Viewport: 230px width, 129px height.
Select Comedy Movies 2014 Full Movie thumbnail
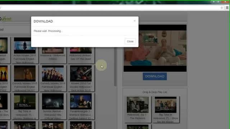53,73
